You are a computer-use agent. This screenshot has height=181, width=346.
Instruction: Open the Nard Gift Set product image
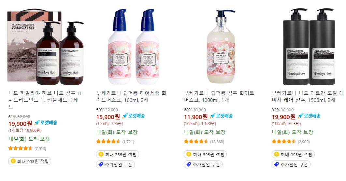click(x=46, y=47)
